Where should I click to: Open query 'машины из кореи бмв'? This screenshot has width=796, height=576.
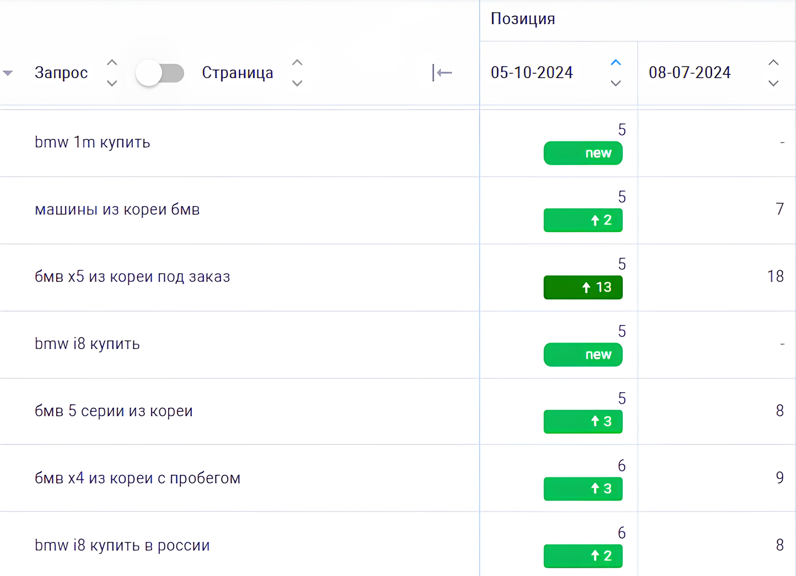tap(117, 210)
